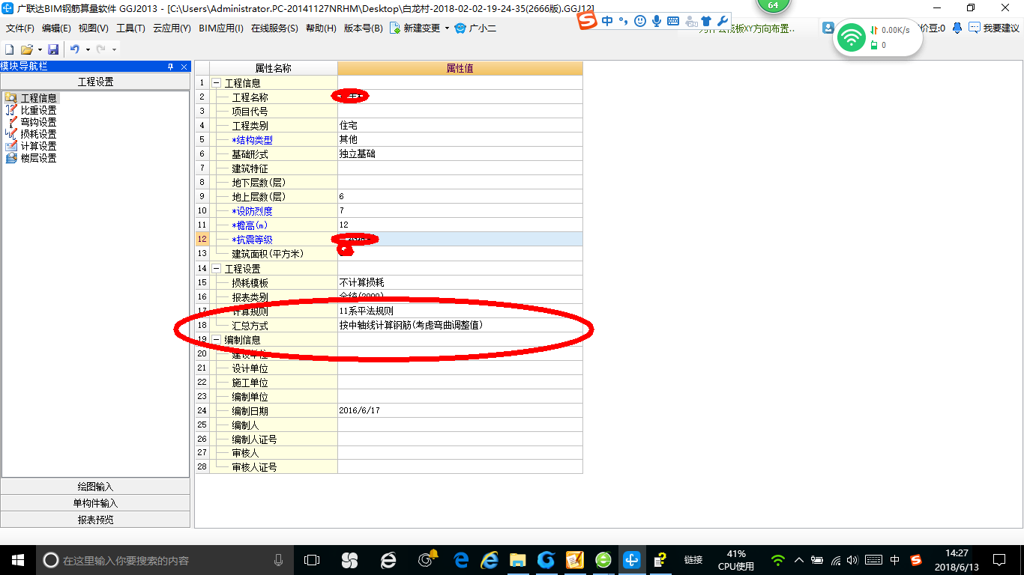Click the 汇总方式 value 按中轴线计算钢筋
Image resolution: width=1024 pixels, height=575 pixels.
pos(460,325)
